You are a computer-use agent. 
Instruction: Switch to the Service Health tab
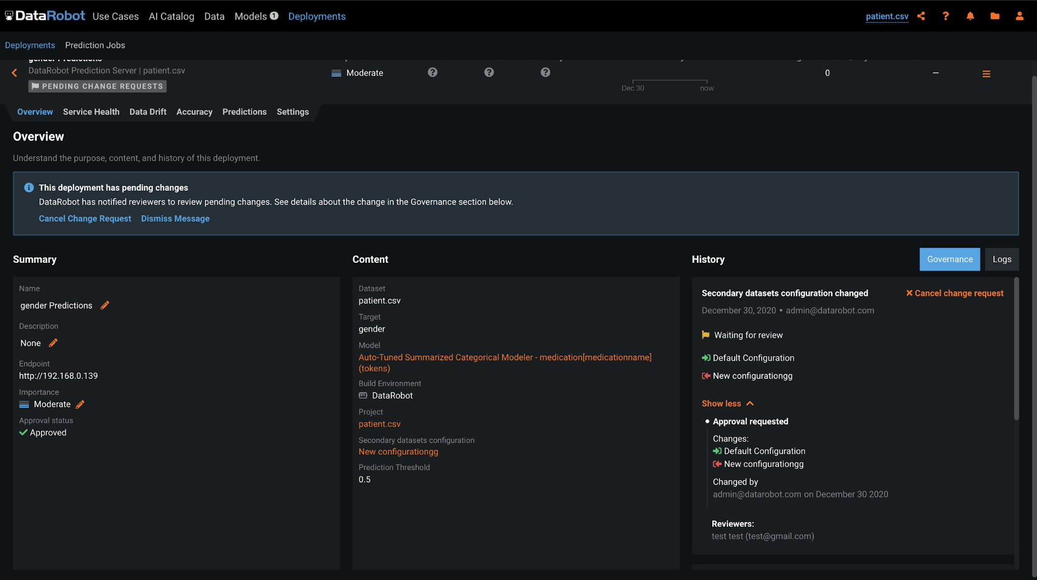(x=91, y=112)
